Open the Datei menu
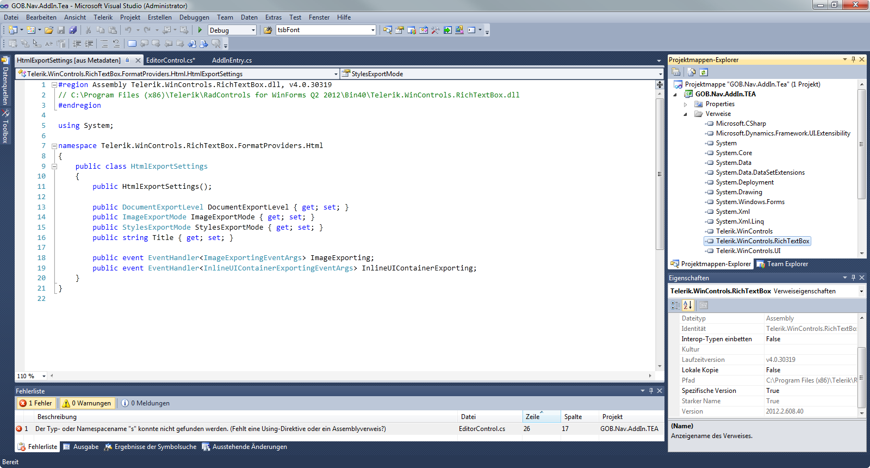The image size is (870, 468). coord(11,17)
